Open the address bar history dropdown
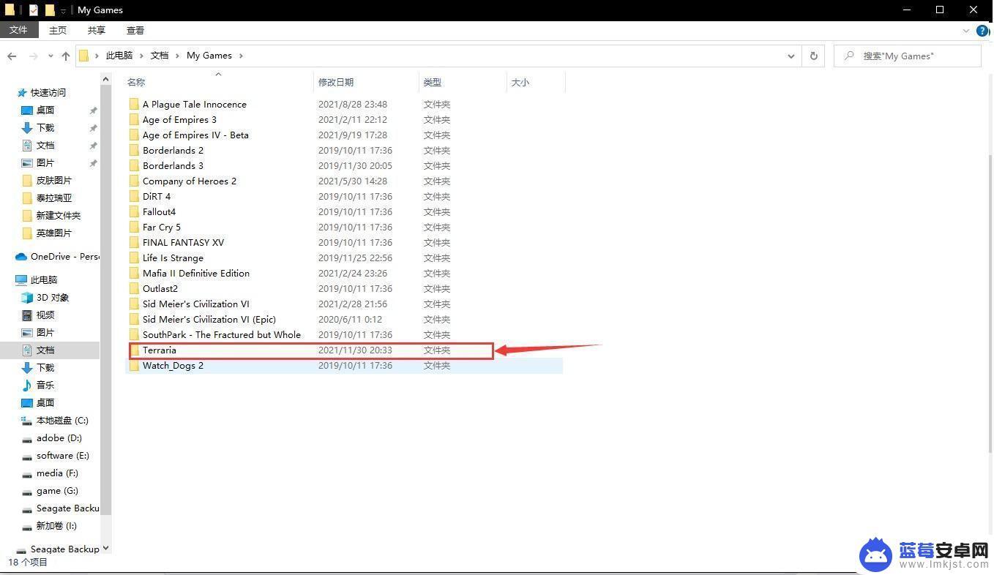 pos(791,56)
